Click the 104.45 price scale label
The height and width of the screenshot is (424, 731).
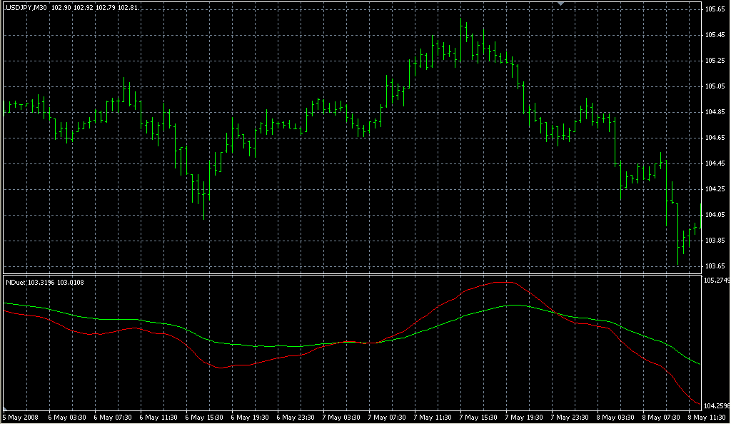pos(715,163)
